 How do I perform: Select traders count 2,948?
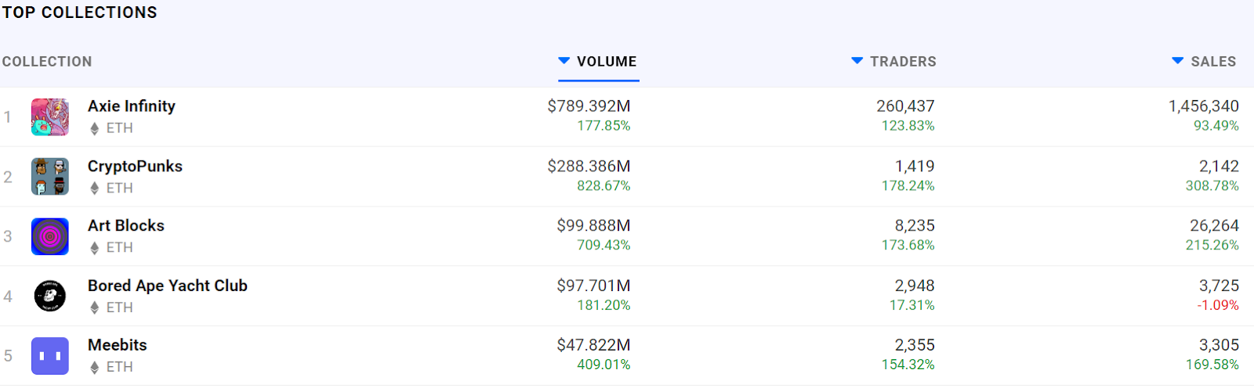(x=915, y=286)
